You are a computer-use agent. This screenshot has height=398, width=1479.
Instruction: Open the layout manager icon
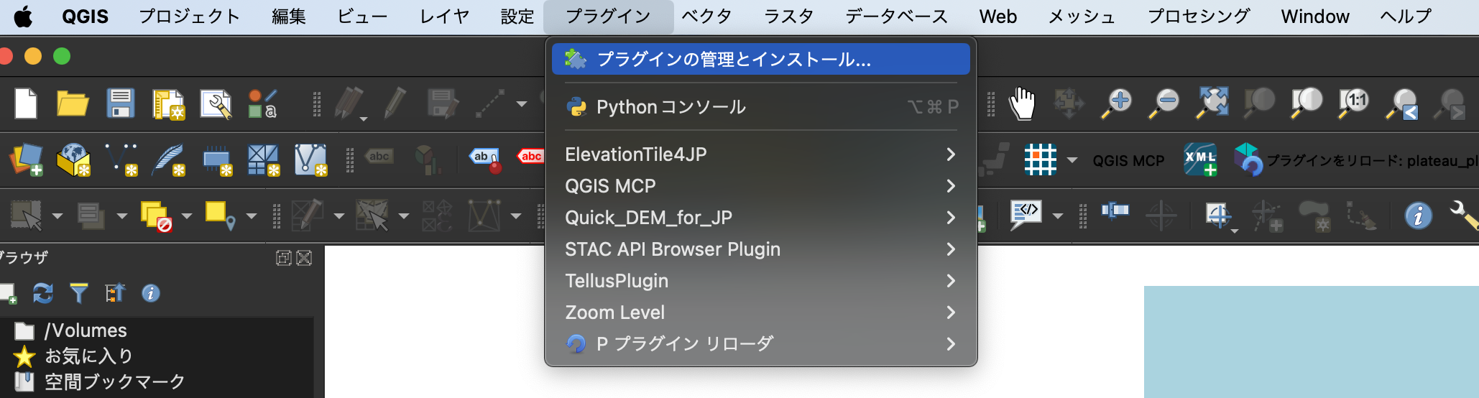pyautogui.click(x=216, y=104)
